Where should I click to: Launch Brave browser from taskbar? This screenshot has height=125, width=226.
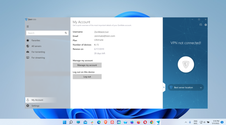pos(105,122)
